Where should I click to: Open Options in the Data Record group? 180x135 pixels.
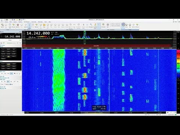click(25, 25)
